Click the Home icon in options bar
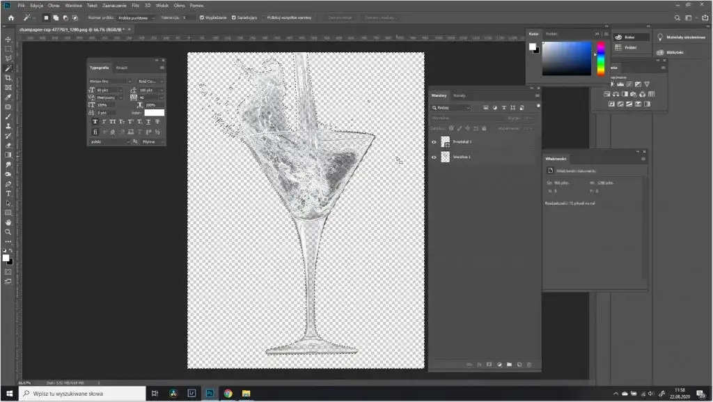This screenshot has height=402, width=713. pos(10,17)
